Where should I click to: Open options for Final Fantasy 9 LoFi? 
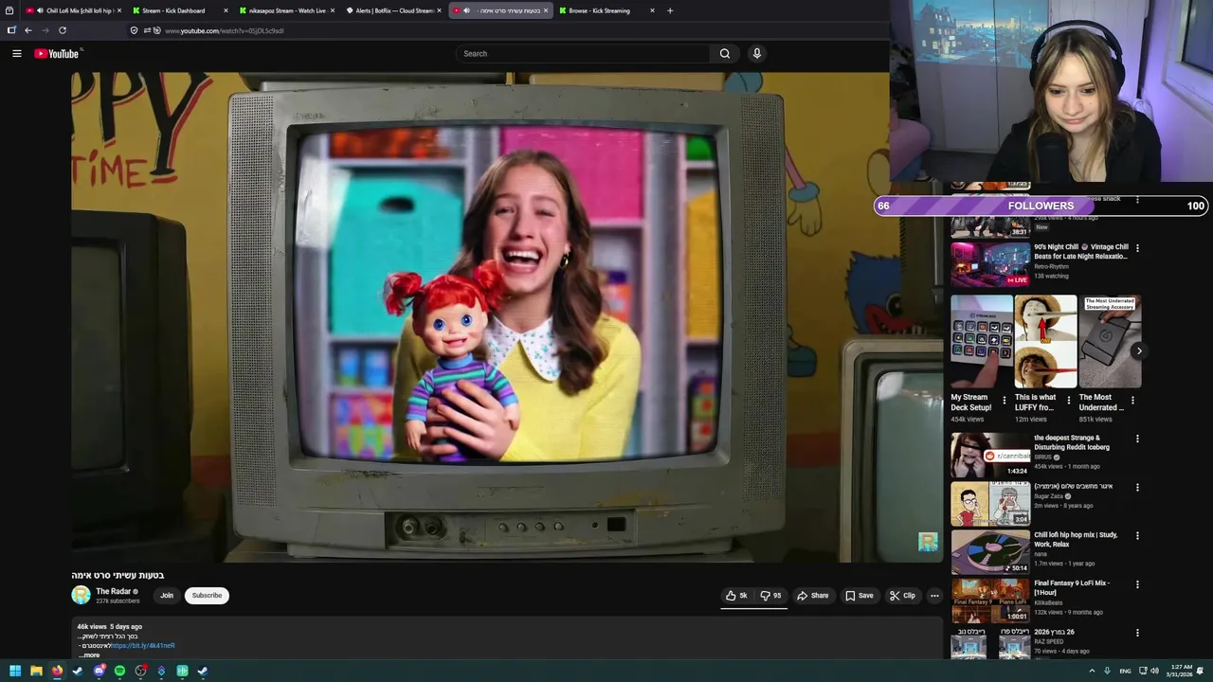pos(1137,584)
